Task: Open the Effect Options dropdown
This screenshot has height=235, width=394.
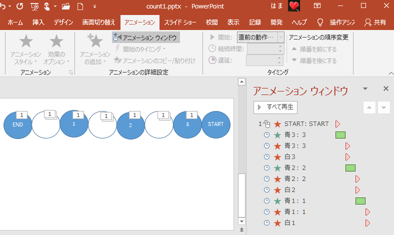Action: (x=56, y=50)
